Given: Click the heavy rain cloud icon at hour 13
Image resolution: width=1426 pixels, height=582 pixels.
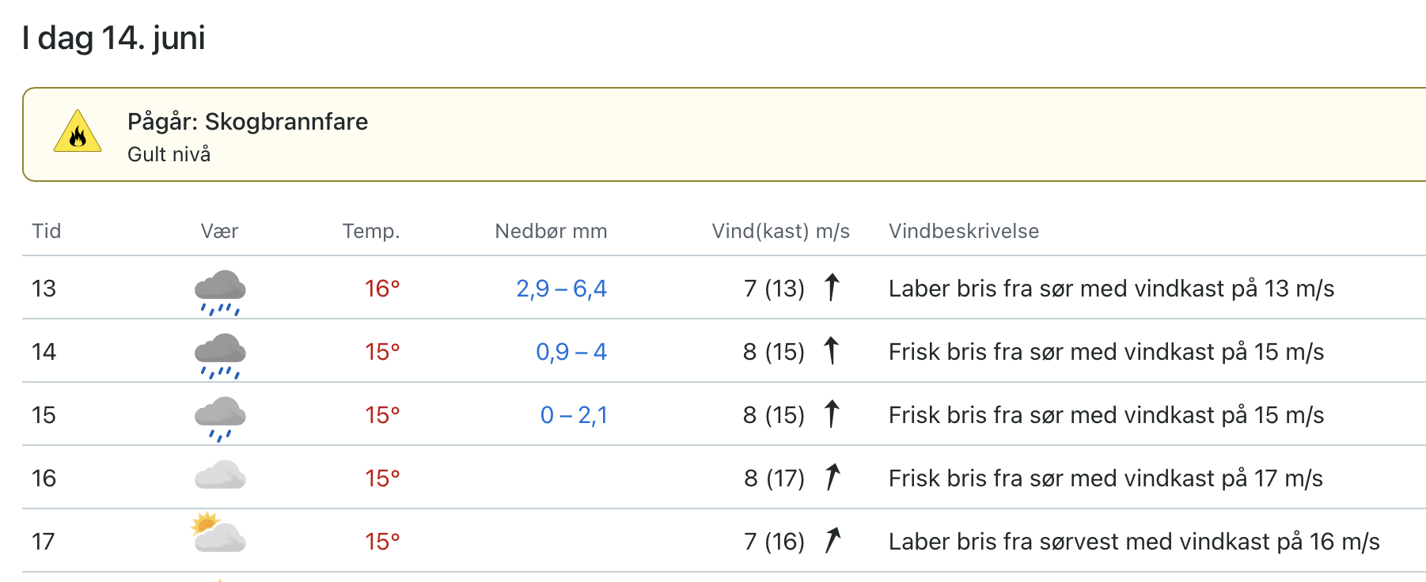Looking at the screenshot, I should click(220, 293).
